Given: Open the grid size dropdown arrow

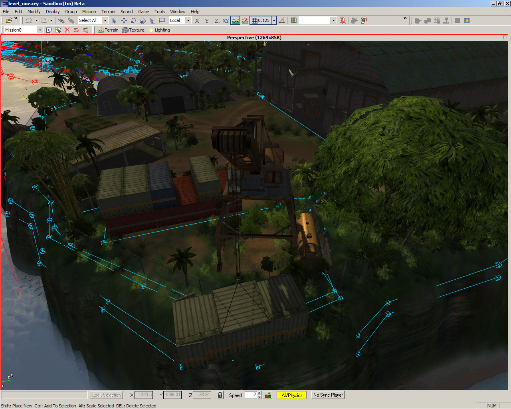Looking at the screenshot, I should [274, 20].
